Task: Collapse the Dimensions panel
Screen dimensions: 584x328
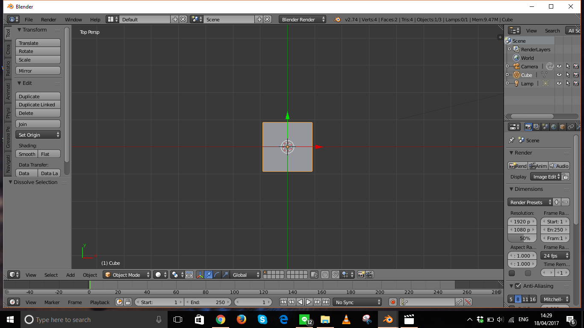Action: pos(511,189)
